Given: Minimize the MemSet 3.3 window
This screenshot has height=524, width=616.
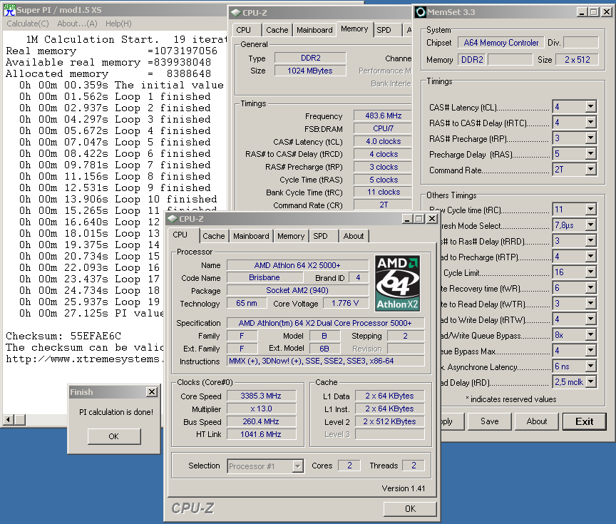Looking at the screenshot, I should click(582, 12).
